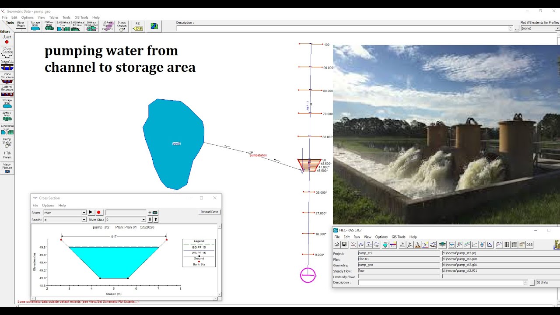Select the SA/2D Area BC Lines tool
The width and height of the screenshot is (560, 315).
click(77, 26)
